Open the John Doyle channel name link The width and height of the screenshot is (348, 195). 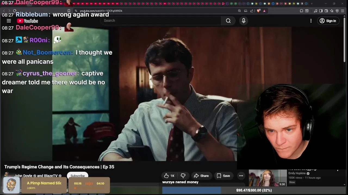(x=23, y=176)
